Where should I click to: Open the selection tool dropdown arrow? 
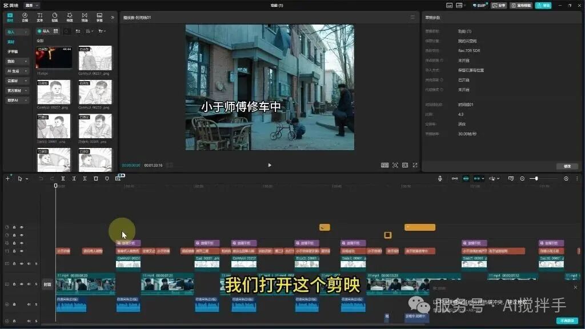pyautogui.click(x=27, y=179)
